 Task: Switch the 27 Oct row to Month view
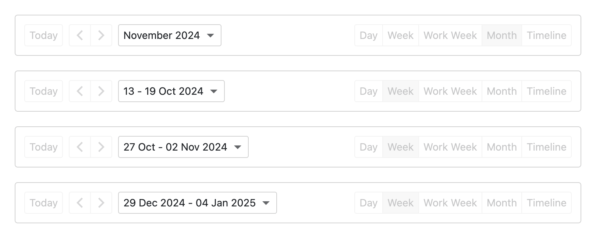[501, 147]
